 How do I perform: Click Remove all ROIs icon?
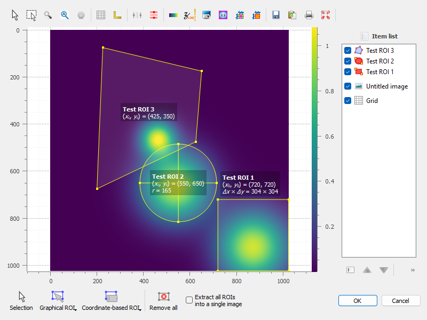point(163,297)
